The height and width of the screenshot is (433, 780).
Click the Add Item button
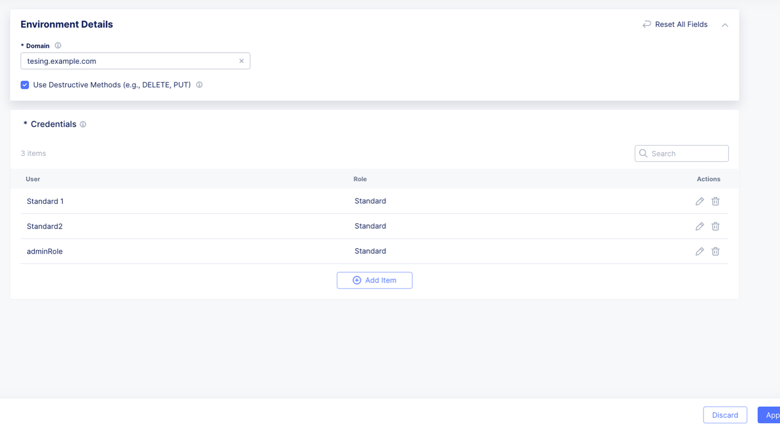374,280
